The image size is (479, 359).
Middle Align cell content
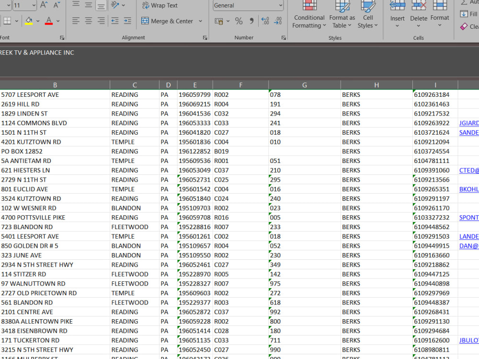point(88,4)
